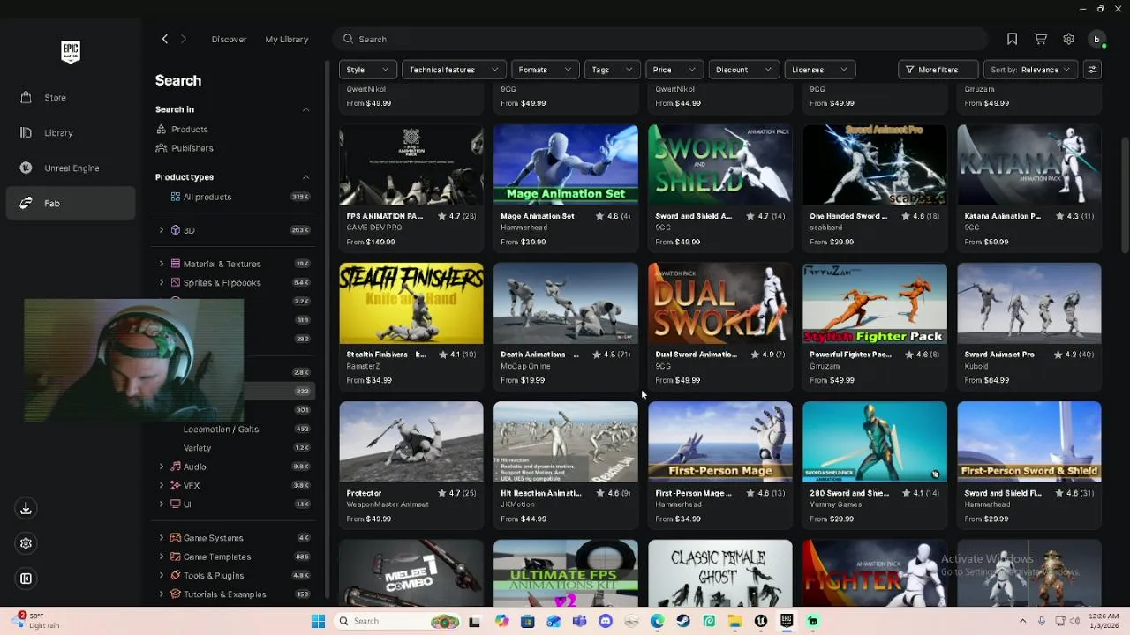Open the Katana Animation Pack thumbnail
The image size is (1130, 635).
coord(1029,164)
